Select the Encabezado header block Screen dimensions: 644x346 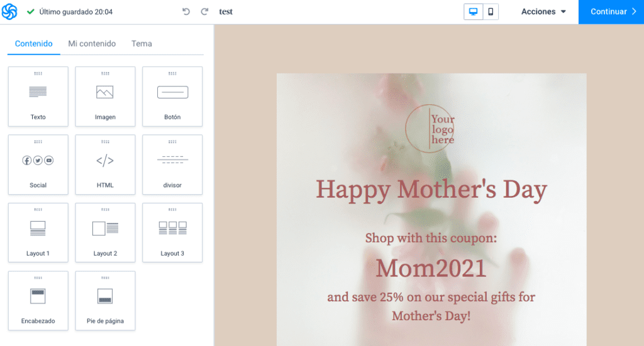click(38, 301)
